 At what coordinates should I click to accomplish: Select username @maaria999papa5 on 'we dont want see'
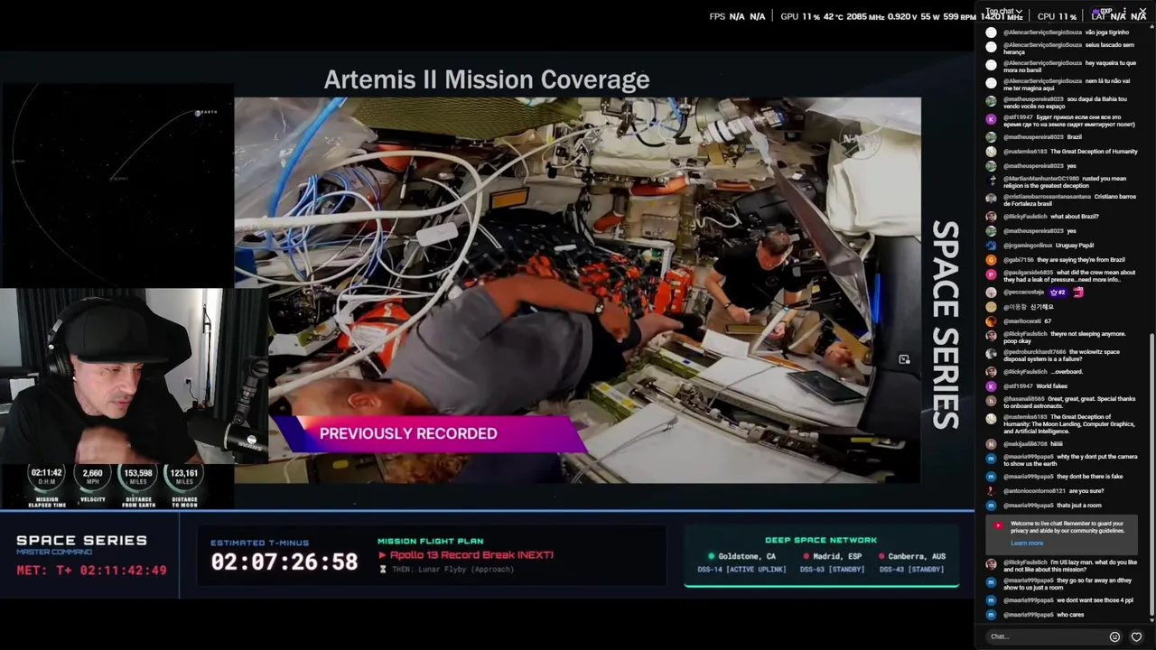click(x=1028, y=600)
